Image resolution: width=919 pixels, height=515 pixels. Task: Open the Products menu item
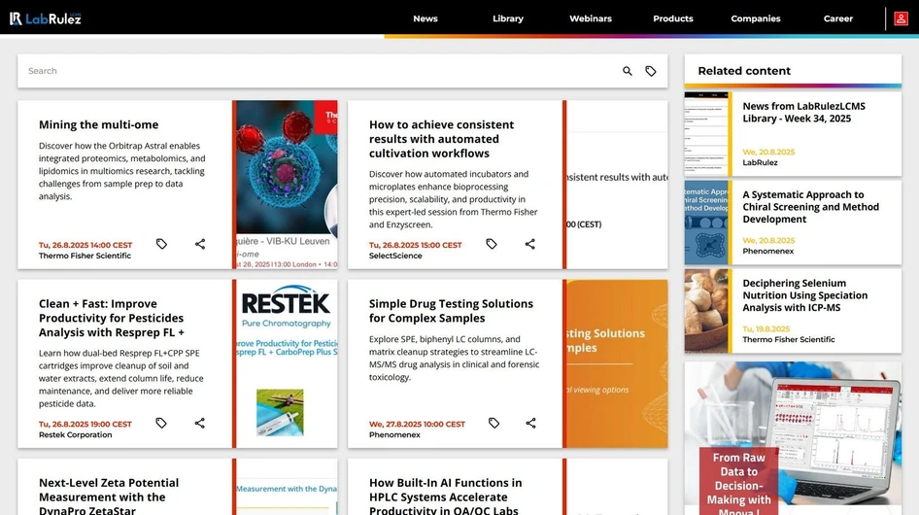click(x=673, y=18)
